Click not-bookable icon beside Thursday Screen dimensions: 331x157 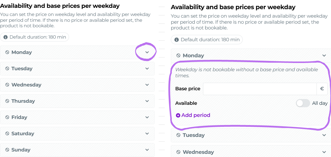[7, 101]
